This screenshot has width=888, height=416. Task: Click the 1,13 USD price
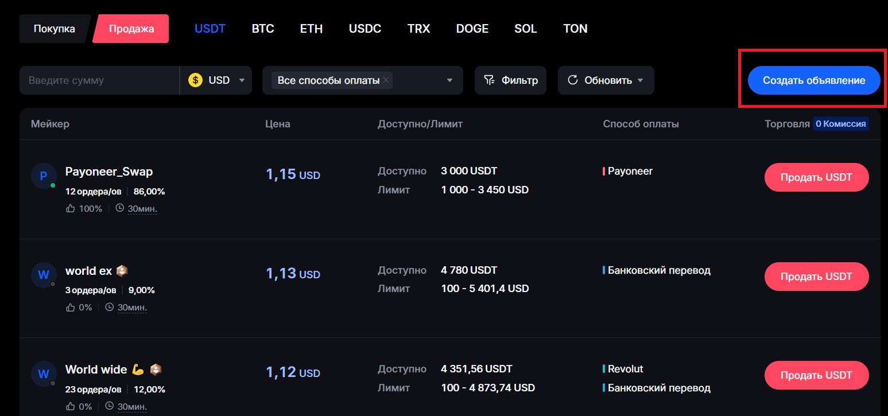(293, 274)
